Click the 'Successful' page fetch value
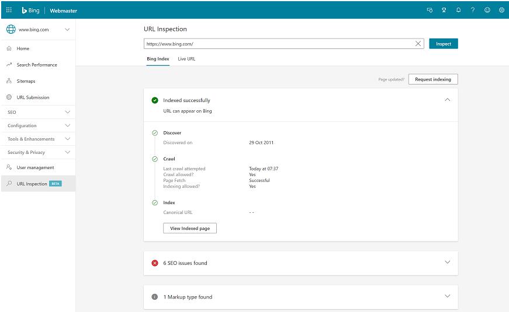The width and height of the screenshot is (509, 312). click(259, 180)
